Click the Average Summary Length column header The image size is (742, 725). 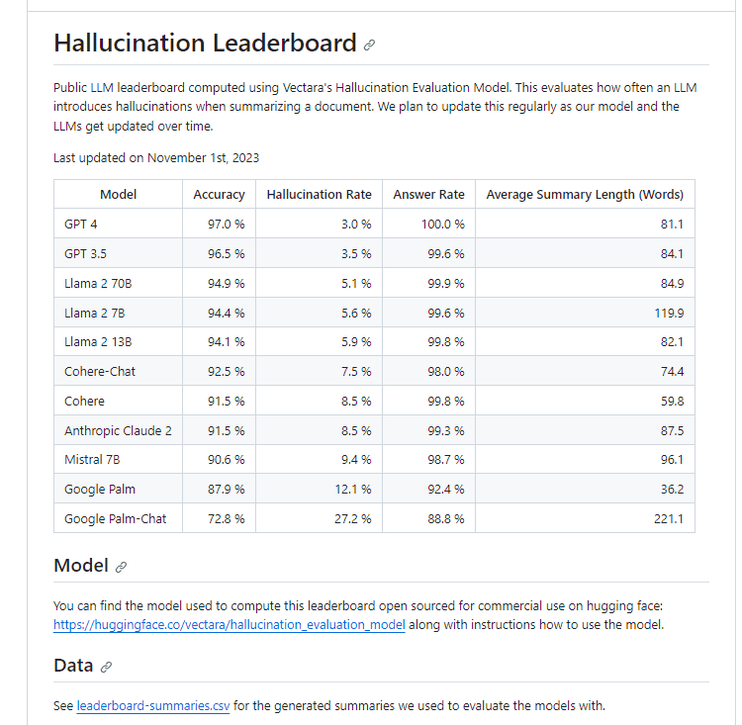click(x=585, y=195)
